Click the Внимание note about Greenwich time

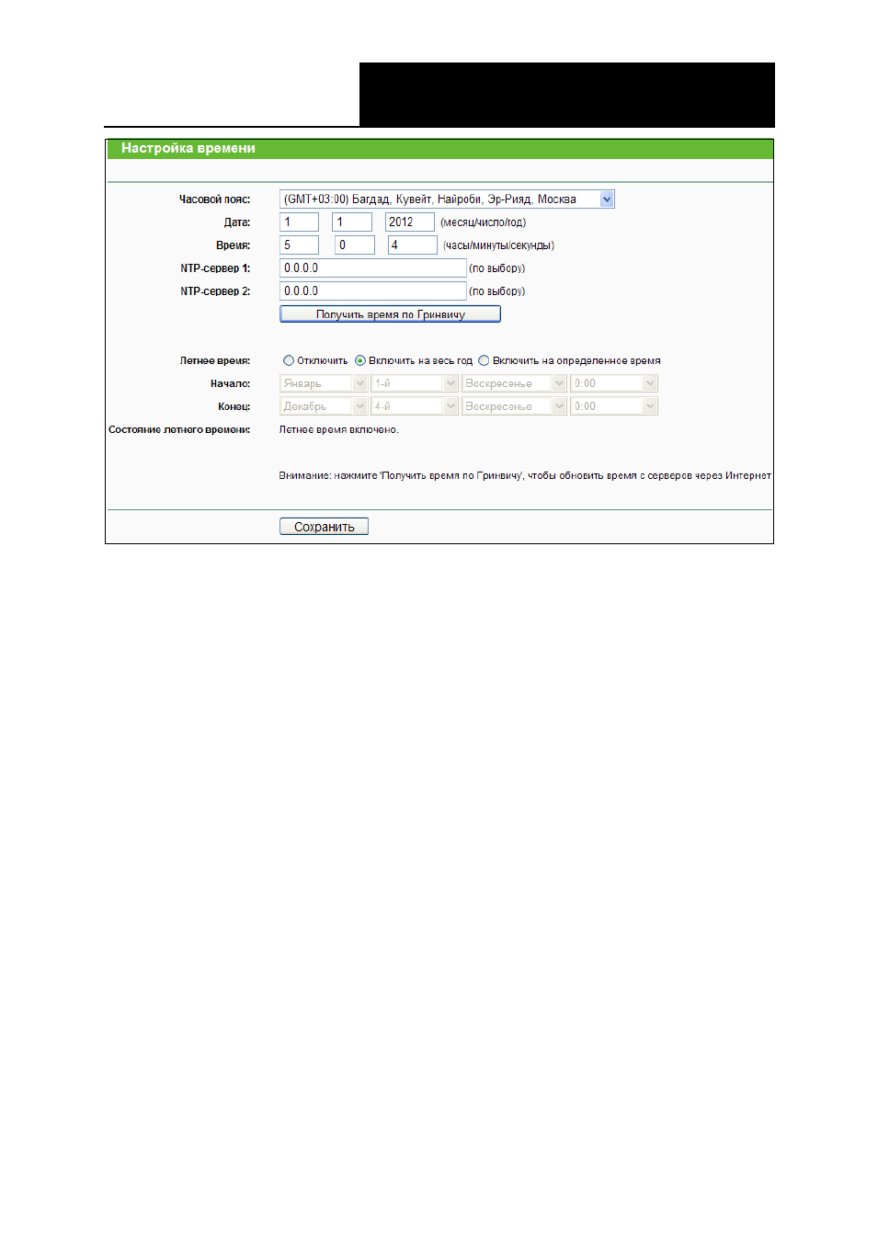click(x=525, y=476)
